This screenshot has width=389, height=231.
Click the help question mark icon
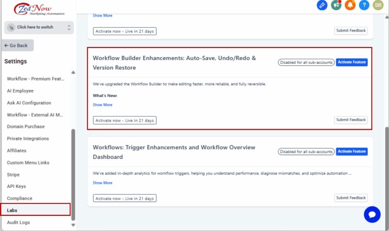click(x=364, y=5)
